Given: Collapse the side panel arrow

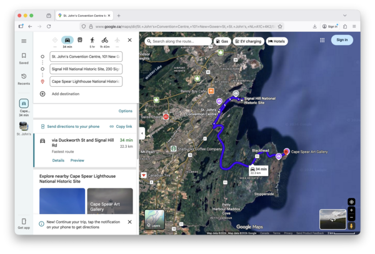Looking at the screenshot, I should [x=142, y=133].
